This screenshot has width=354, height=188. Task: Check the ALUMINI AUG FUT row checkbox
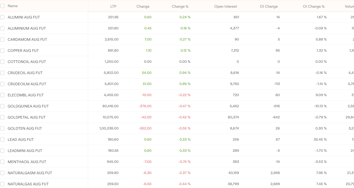pos(2,17)
